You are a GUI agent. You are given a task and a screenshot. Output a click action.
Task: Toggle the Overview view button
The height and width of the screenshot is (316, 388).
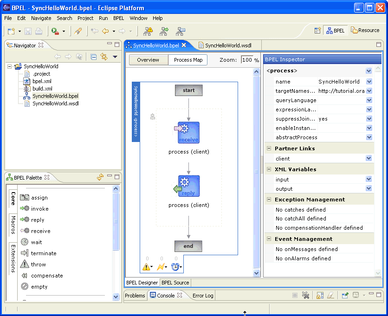click(x=148, y=60)
